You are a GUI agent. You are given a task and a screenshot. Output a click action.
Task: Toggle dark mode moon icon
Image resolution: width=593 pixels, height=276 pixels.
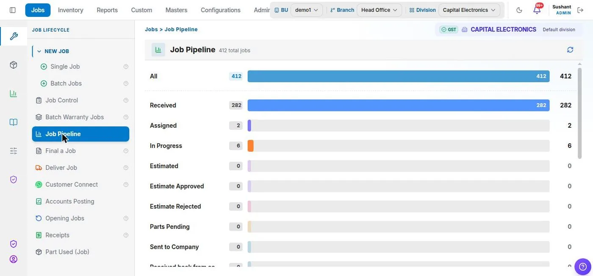(x=519, y=10)
